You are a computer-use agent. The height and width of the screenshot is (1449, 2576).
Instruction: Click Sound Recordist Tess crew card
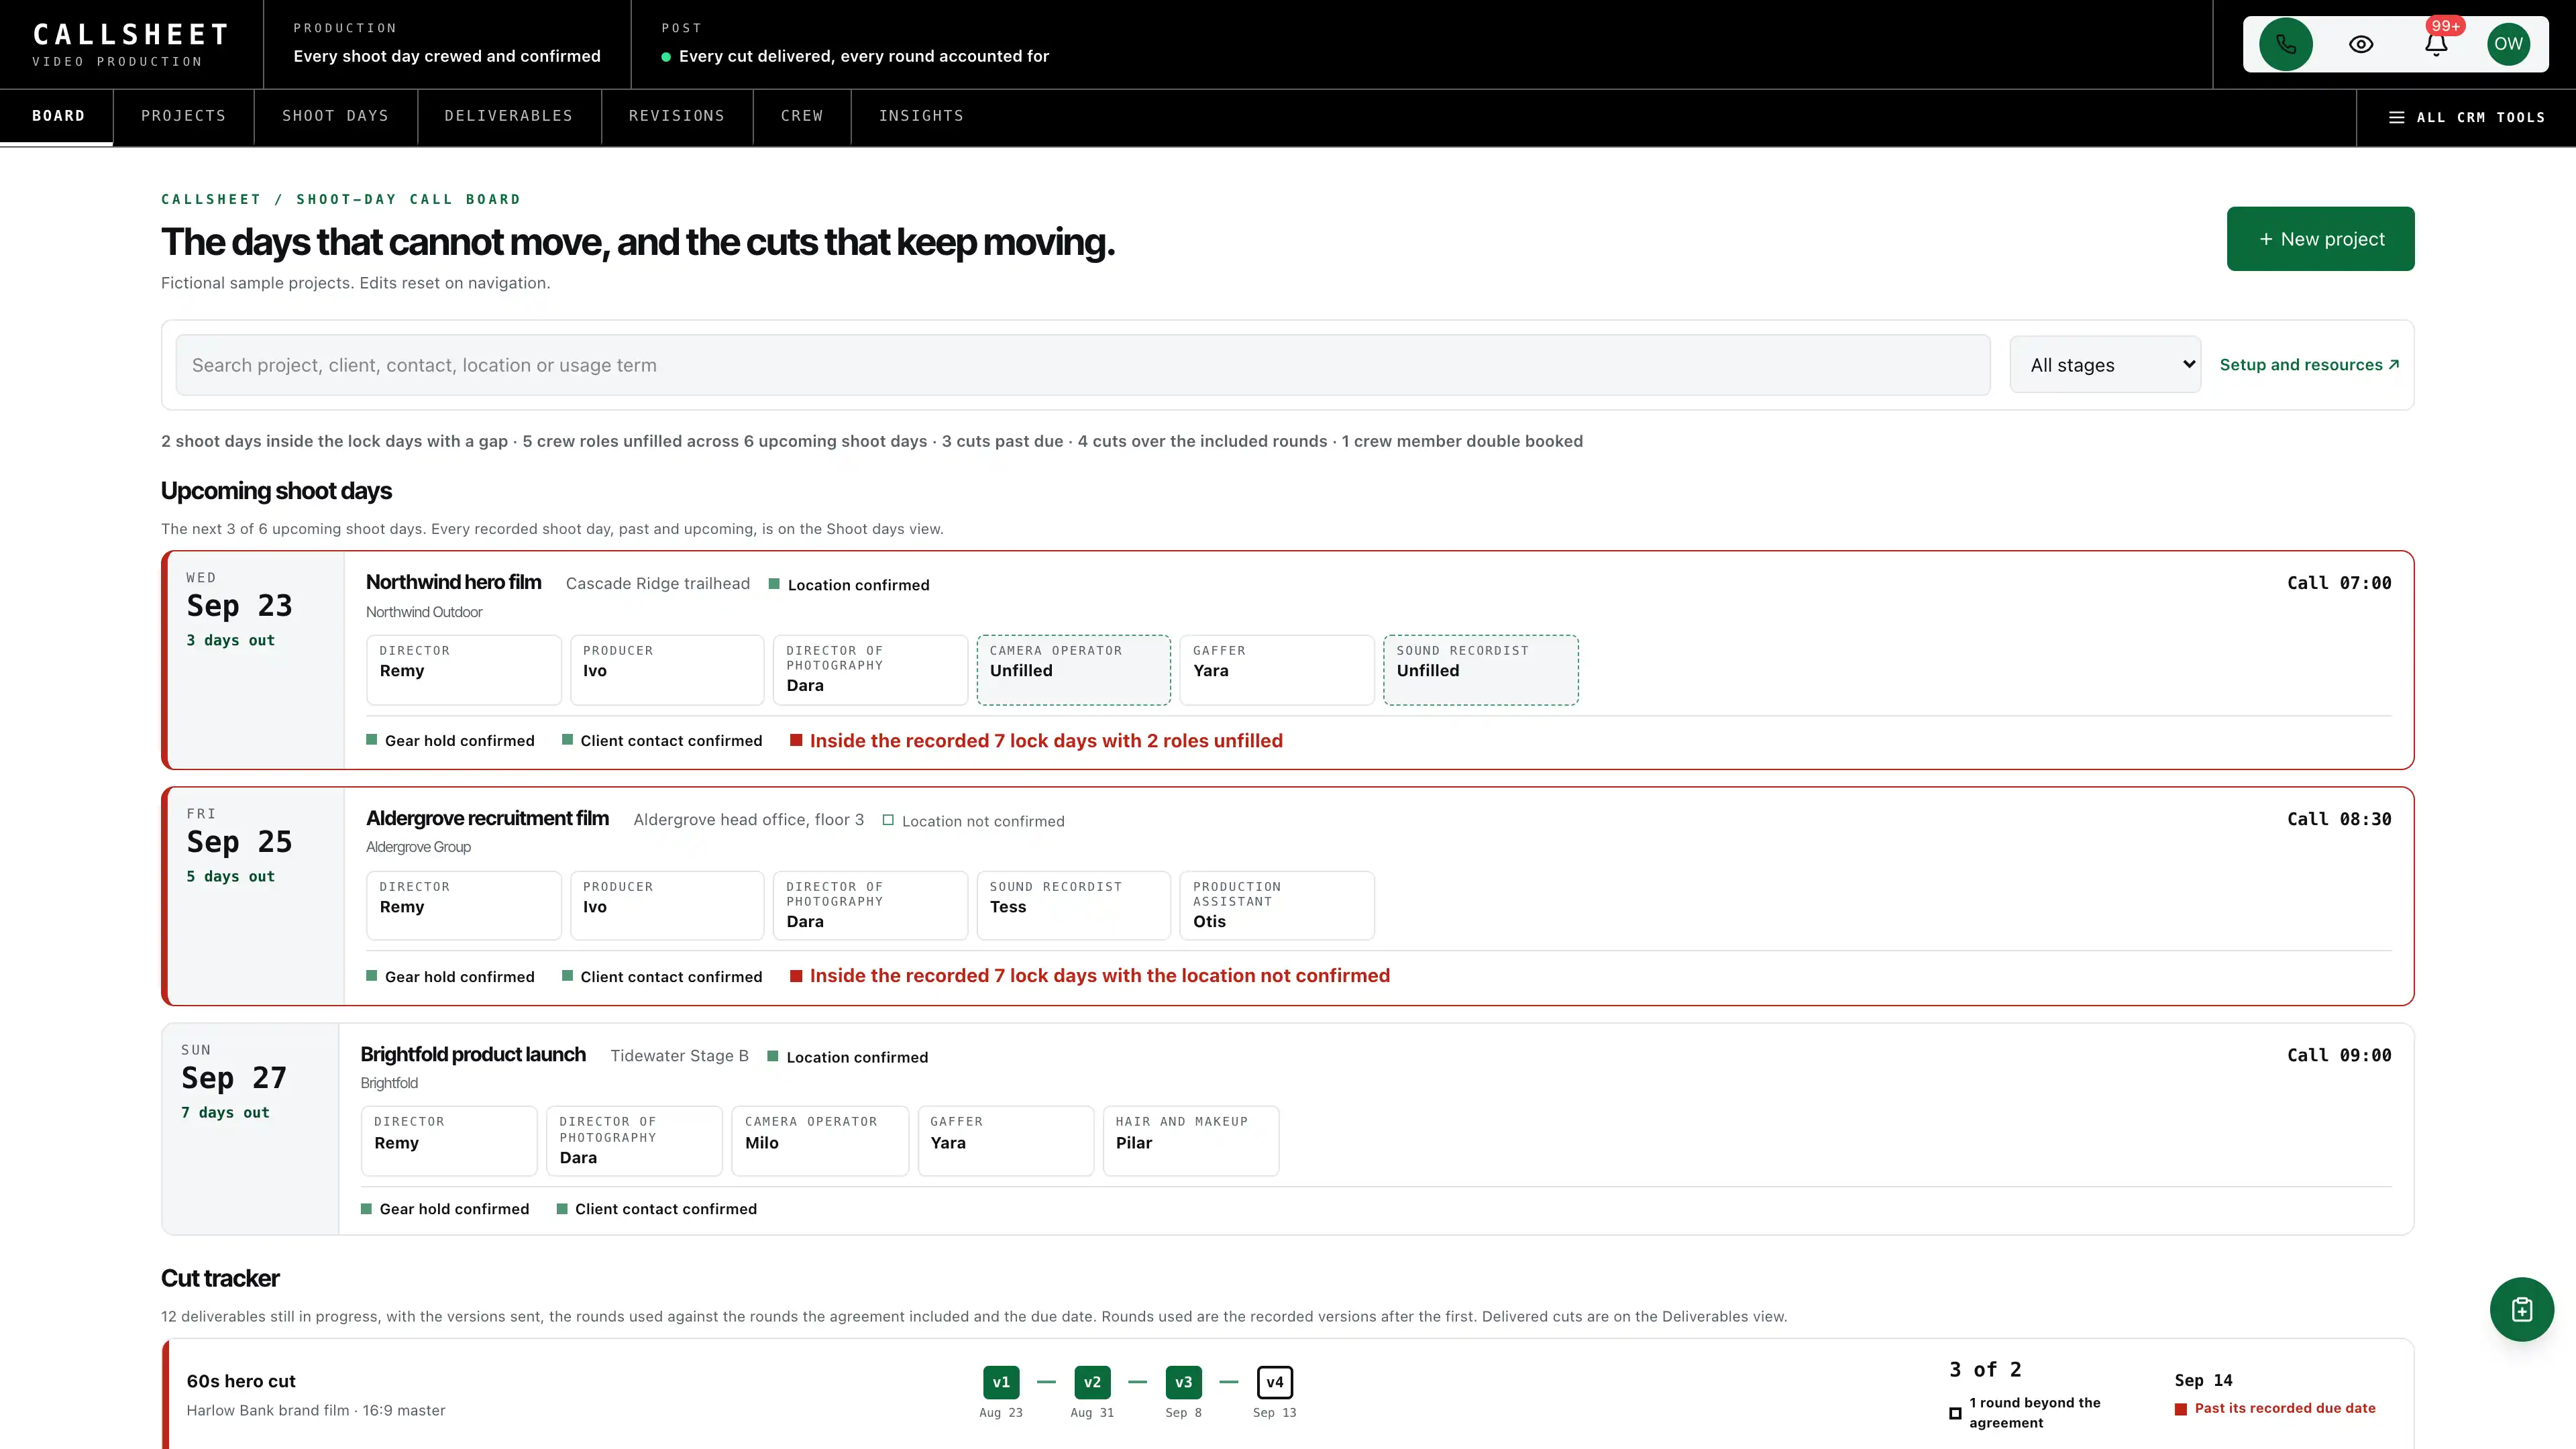(x=1073, y=906)
